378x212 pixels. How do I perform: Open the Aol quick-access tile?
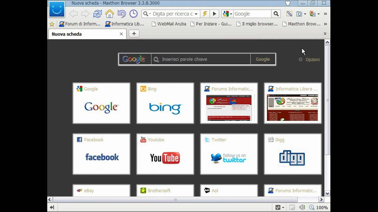[229, 191]
